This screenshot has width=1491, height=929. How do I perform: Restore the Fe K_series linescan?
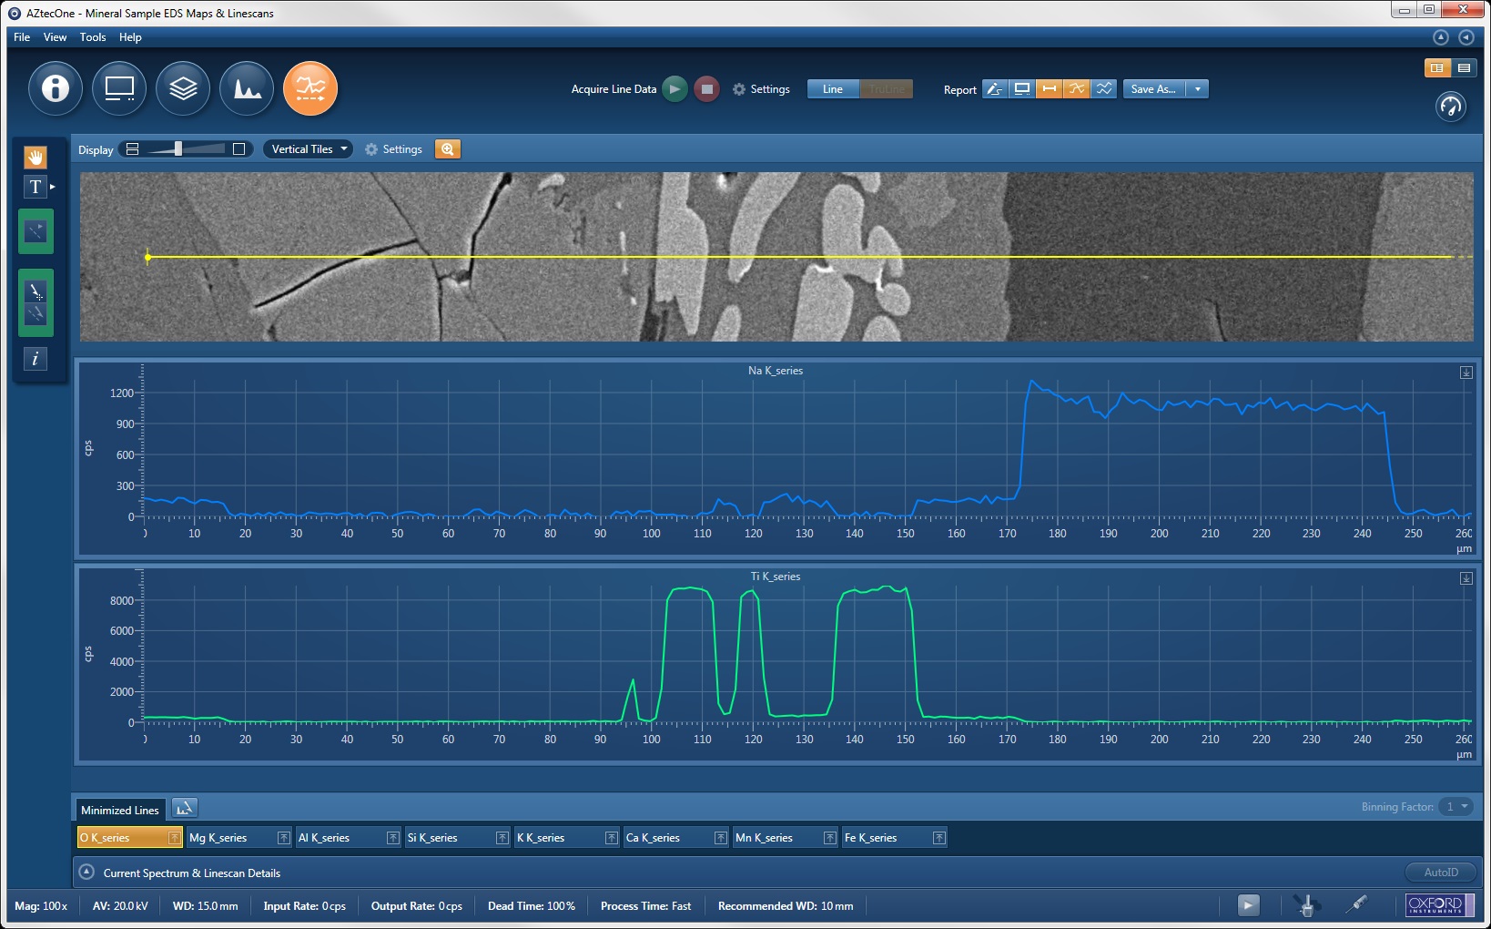[938, 838]
